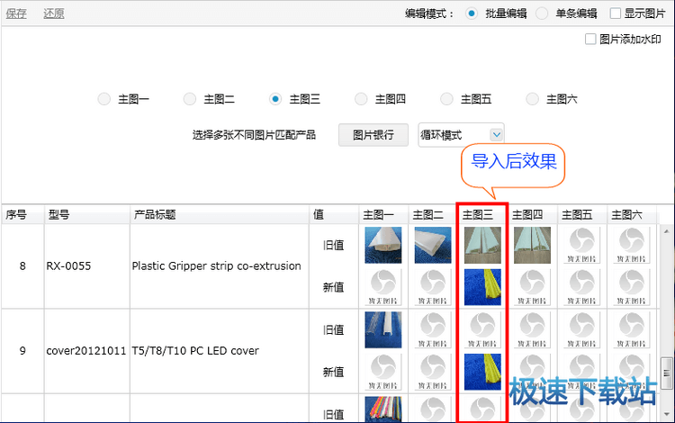Select row number 8 cell
This screenshot has height=423, width=675.
tap(22, 265)
